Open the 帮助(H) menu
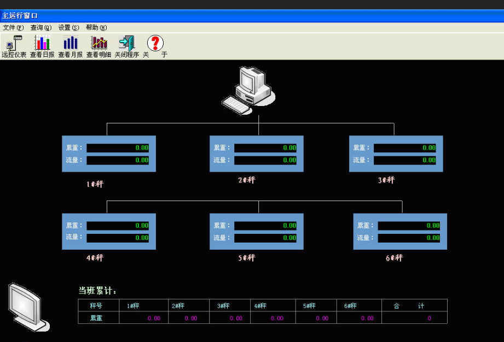Image resolution: width=504 pixels, height=342 pixels. (x=96, y=27)
